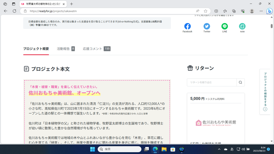Open File Explorer from taskbar

[164, 149]
